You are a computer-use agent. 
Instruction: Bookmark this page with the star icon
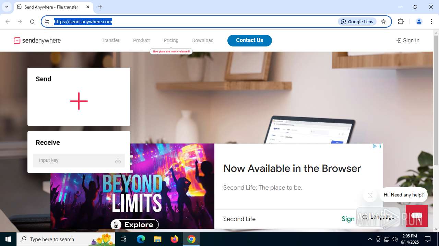pyautogui.click(x=383, y=22)
